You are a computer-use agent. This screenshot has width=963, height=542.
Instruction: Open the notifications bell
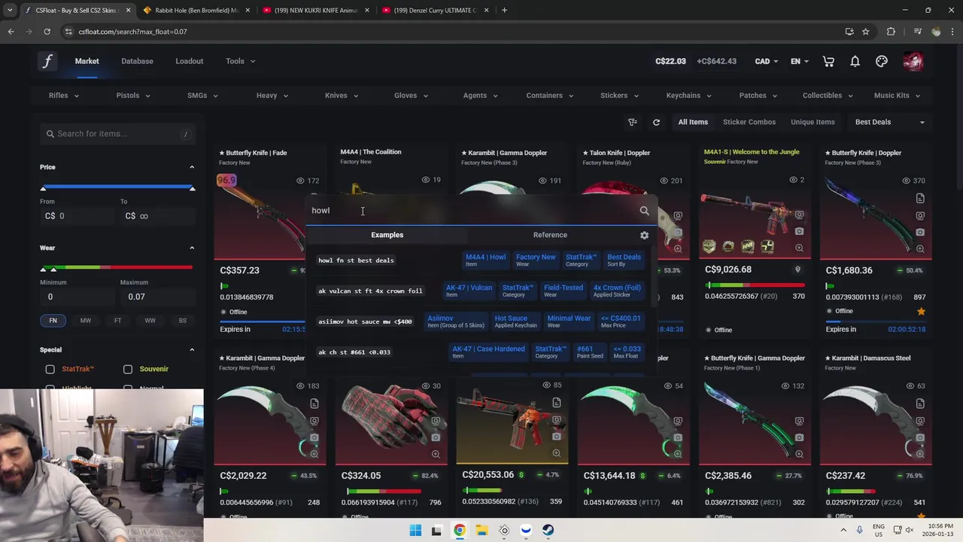[x=855, y=61]
